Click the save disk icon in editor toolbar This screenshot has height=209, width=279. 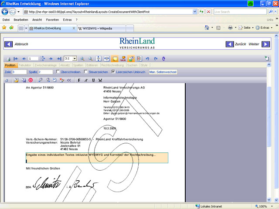[x=24, y=80]
